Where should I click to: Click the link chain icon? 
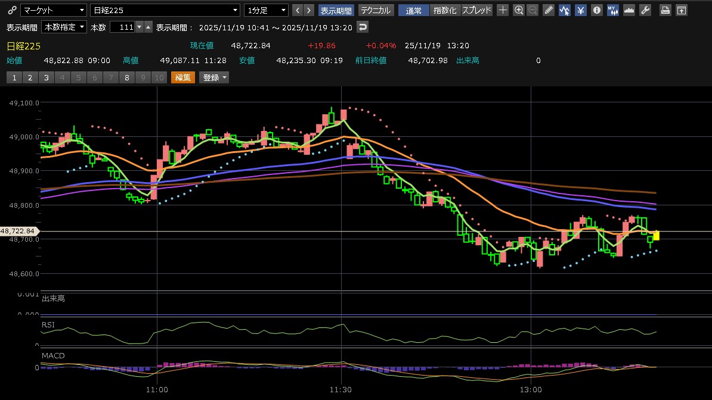11,10
